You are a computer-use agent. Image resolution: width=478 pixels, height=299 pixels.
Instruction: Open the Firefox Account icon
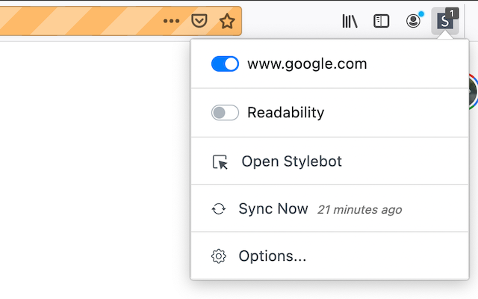413,22
